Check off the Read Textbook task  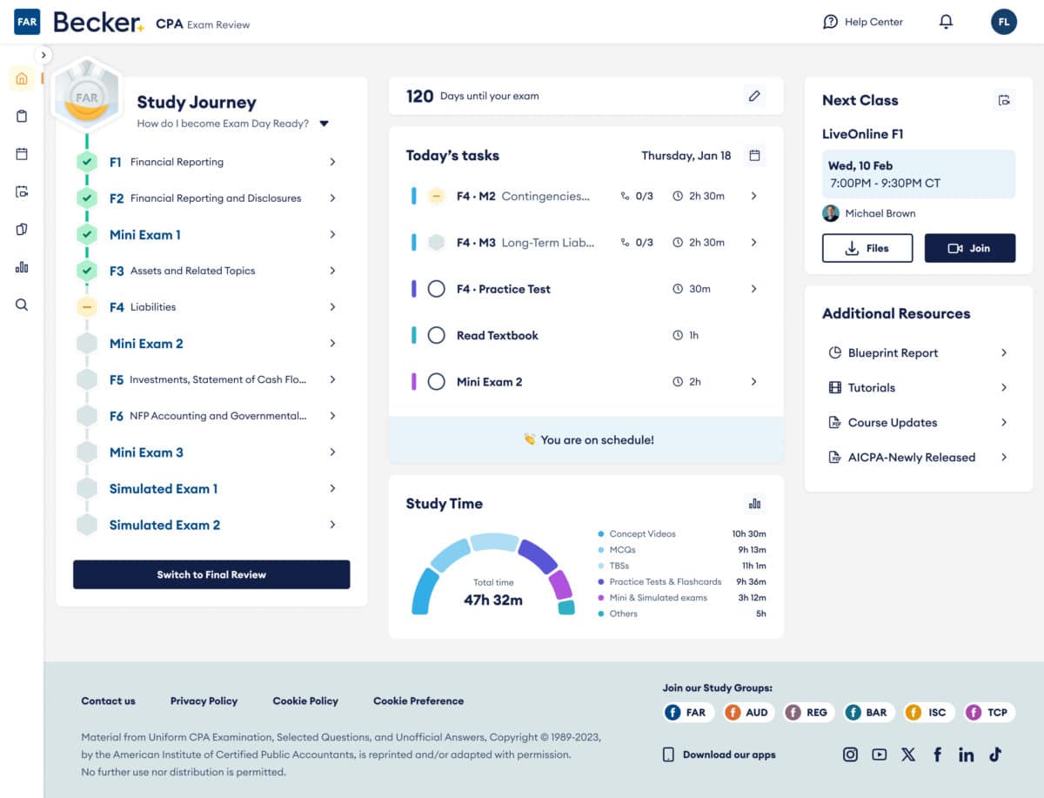click(x=437, y=335)
